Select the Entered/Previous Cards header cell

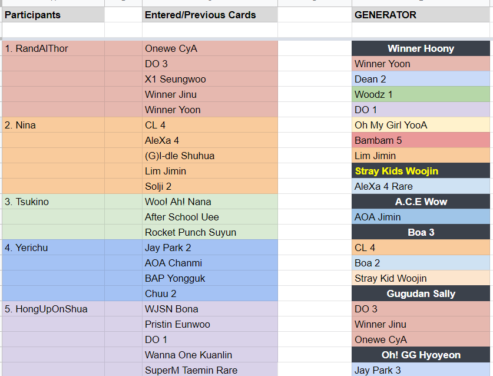pos(210,15)
